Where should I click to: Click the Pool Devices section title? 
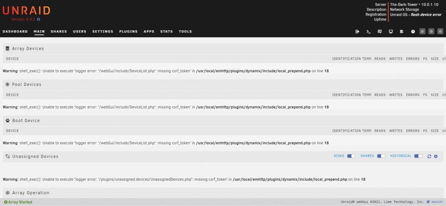point(27,85)
